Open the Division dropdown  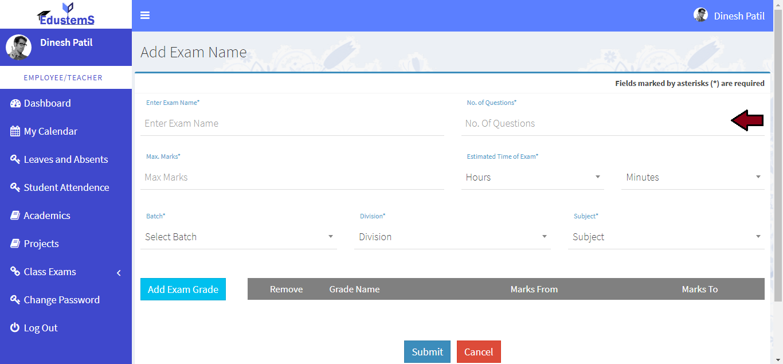click(452, 237)
